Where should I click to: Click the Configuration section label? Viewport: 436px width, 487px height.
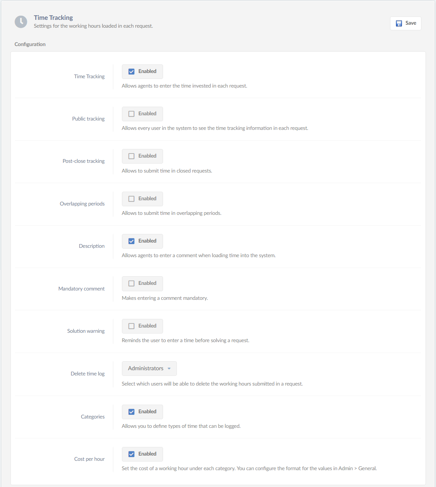click(30, 44)
